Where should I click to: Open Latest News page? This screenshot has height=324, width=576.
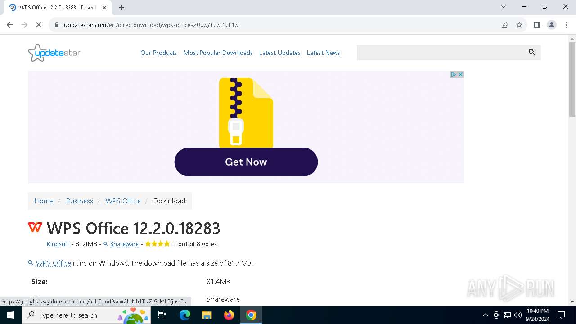(x=324, y=53)
